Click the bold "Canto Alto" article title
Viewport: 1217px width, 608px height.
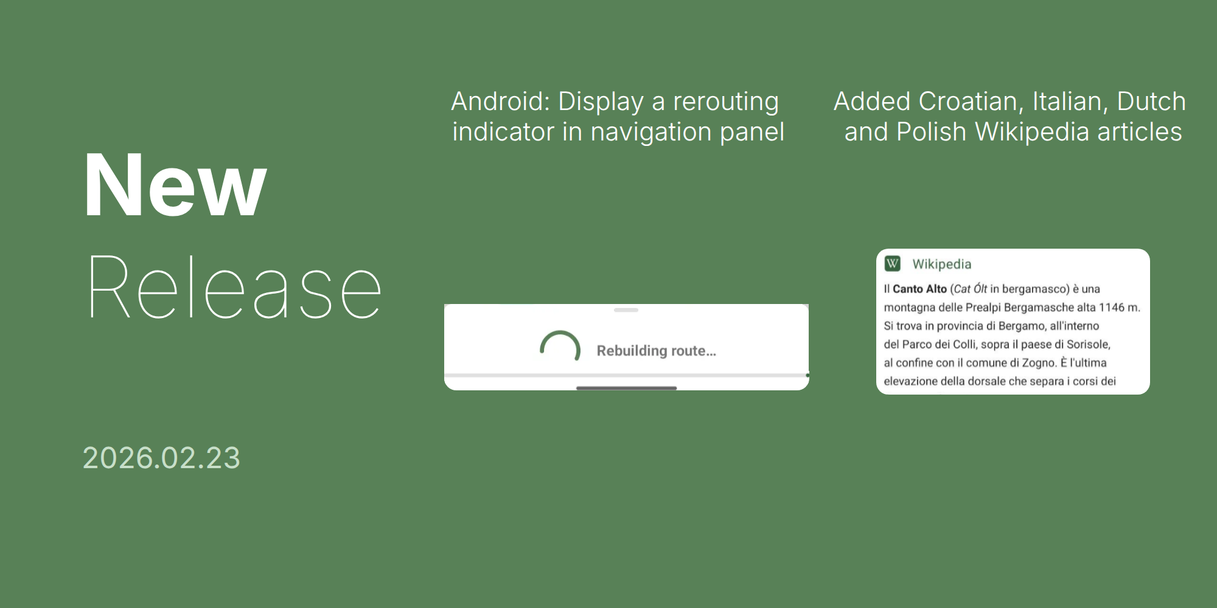919,289
